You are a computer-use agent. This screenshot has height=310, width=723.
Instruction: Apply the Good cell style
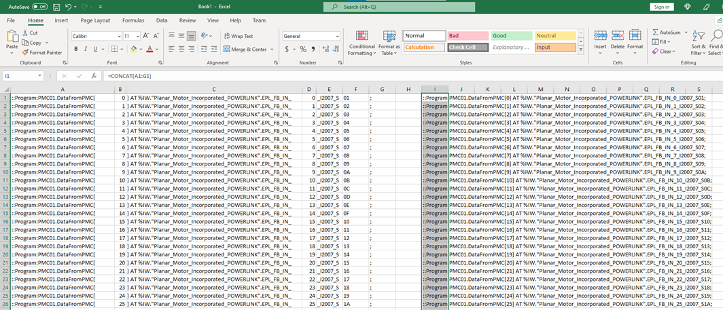[510, 36]
